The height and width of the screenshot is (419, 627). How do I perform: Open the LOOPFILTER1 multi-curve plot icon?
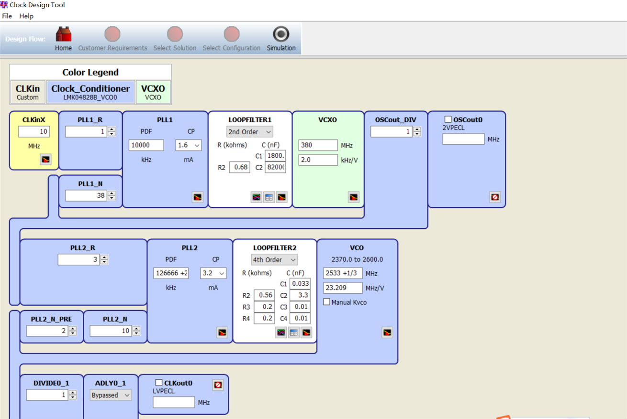(x=257, y=197)
